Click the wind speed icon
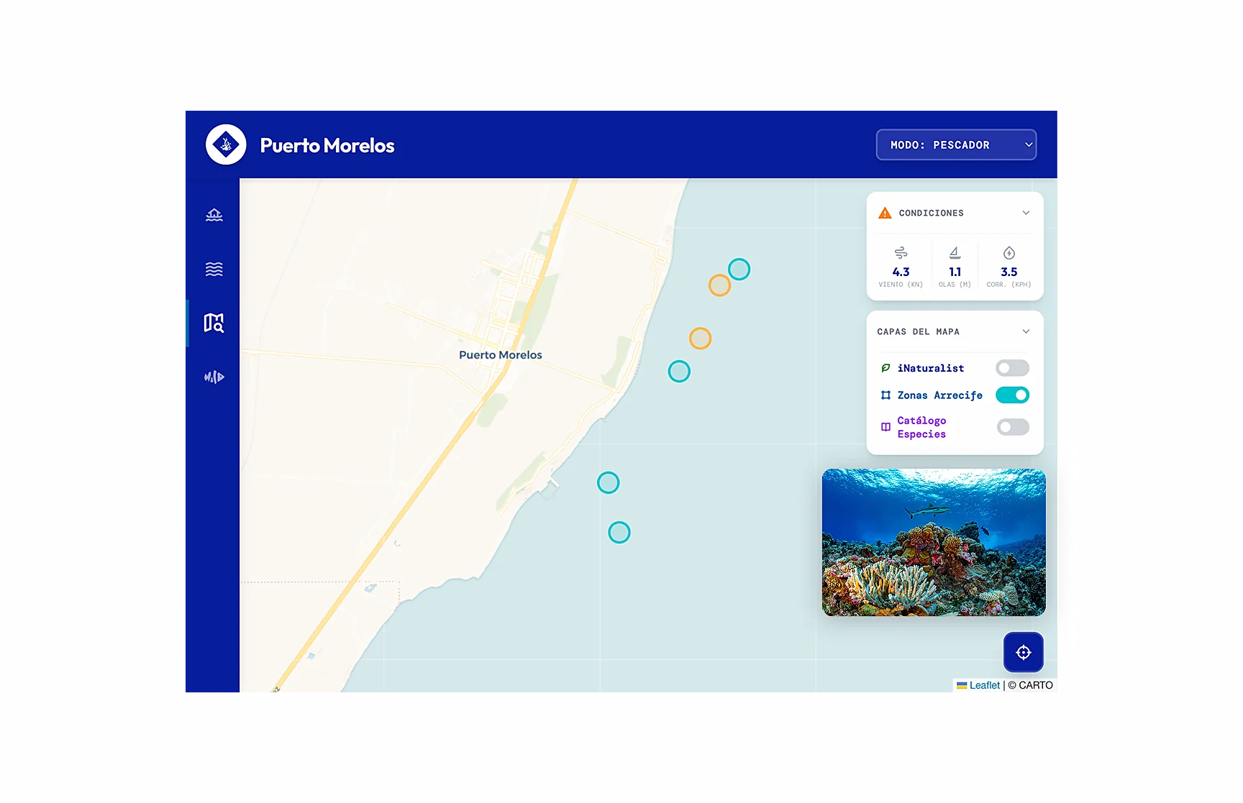Viewport: 1243px width, 803px height. coord(901,253)
